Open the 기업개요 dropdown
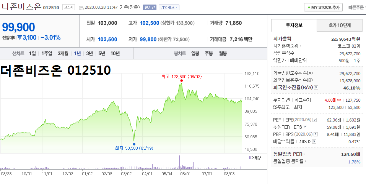Screen dimensions: 366x184 [x=169, y=8]
